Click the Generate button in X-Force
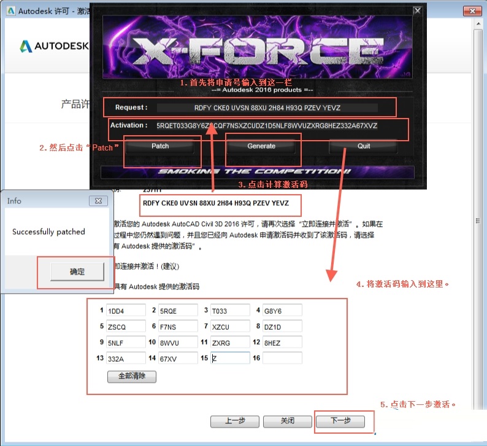487x446 pixels. point(261,146)
